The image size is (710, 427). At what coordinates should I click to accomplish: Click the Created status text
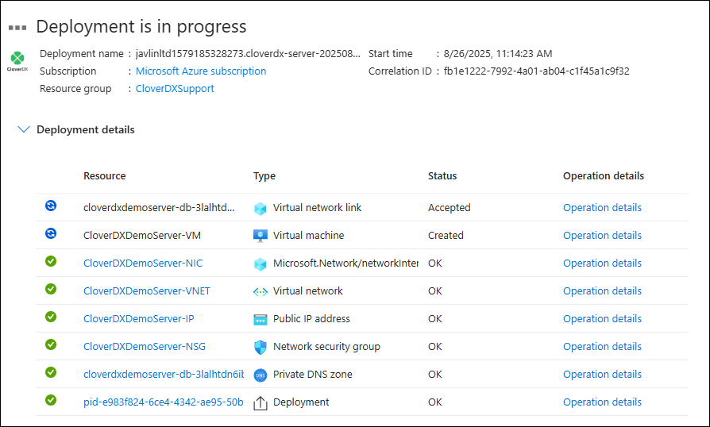(446, 235)
